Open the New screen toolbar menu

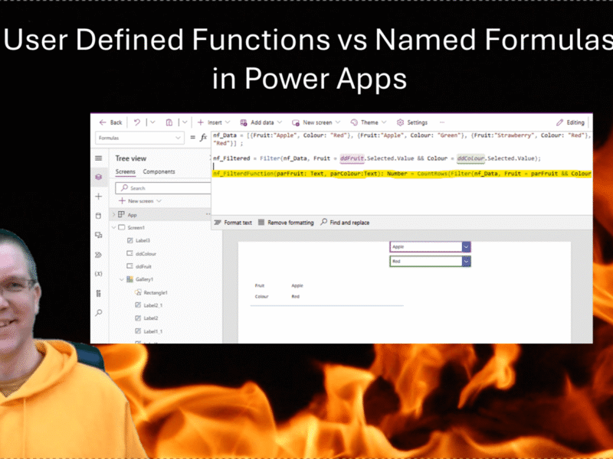pos(316,122)
